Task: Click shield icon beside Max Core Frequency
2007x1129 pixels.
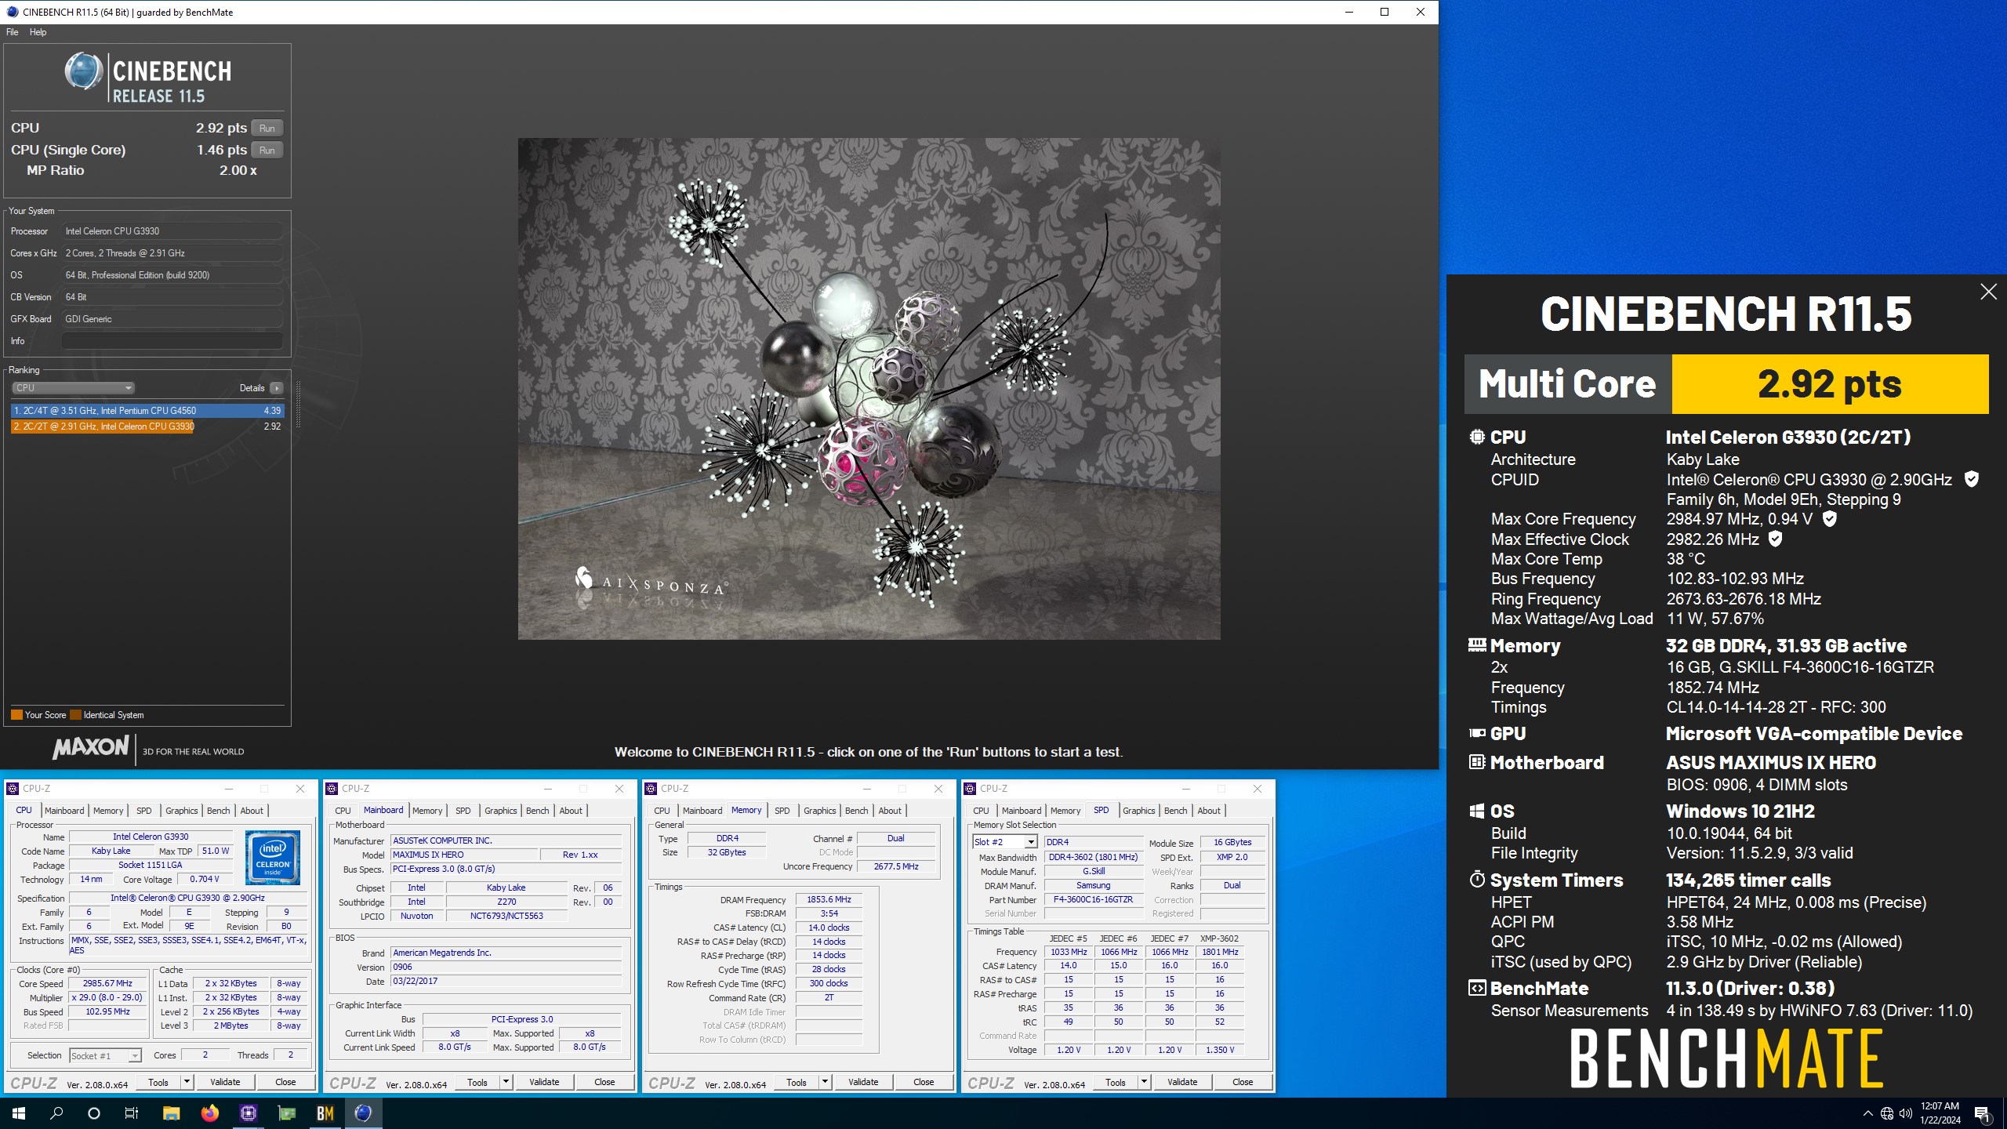Action: (1829, 518)
